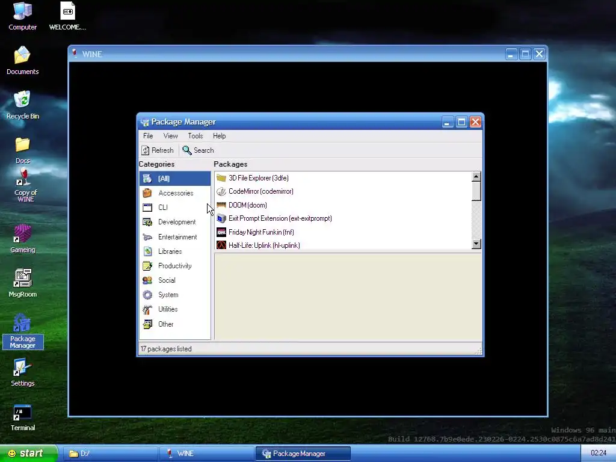Choose the Entertainment category icon
Image resolution: width=616 pixels, height=462 pixels.
147,237
